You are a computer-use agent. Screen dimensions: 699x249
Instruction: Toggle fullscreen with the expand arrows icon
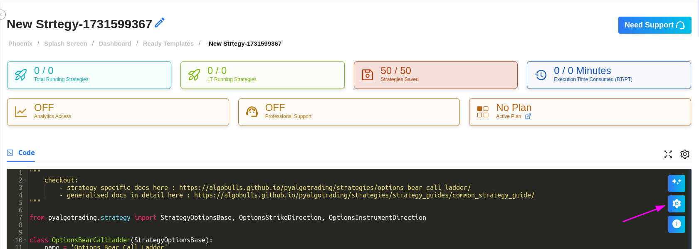(668, 154)
